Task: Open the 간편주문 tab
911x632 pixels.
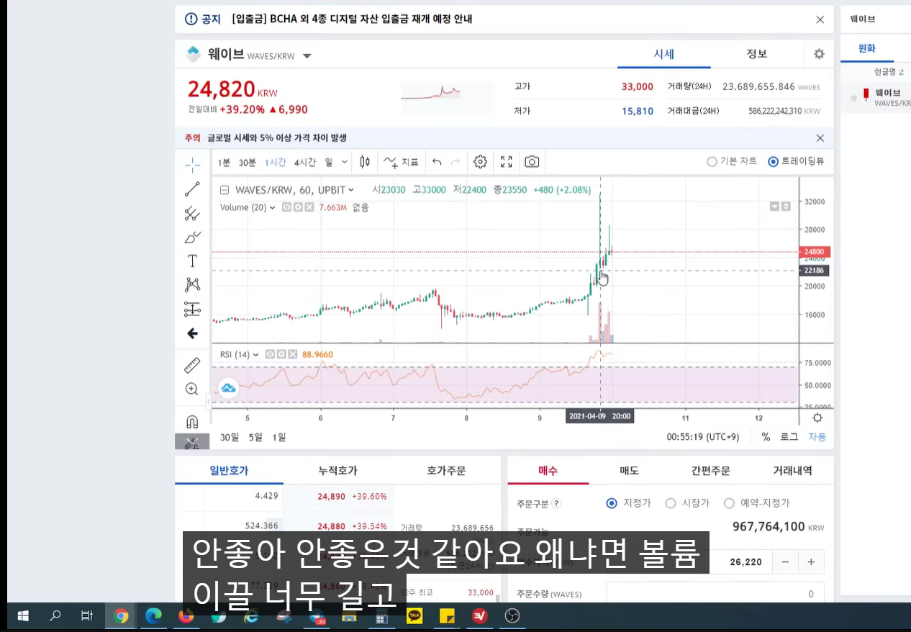Action: click(x=711, y=471)
